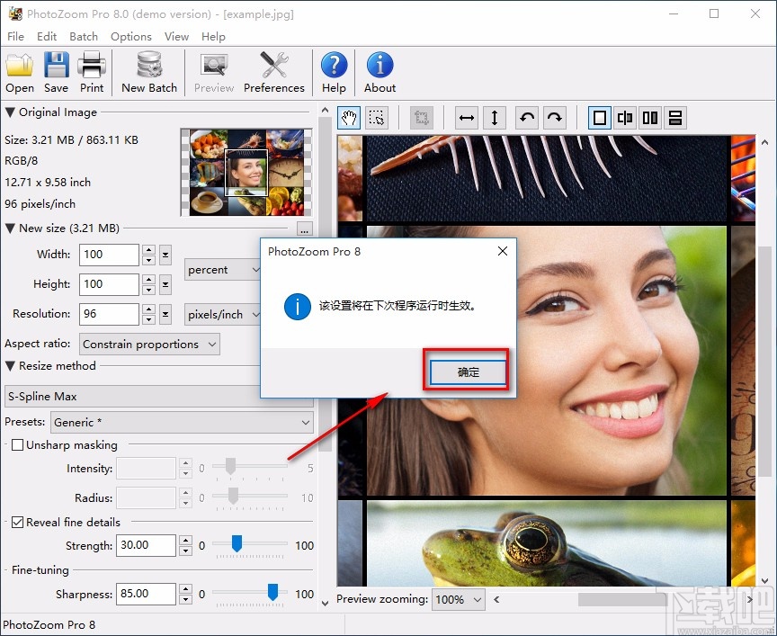This screenshot has width=777, height=636.
Task: Click the Width input field
Action: (109, 255)
